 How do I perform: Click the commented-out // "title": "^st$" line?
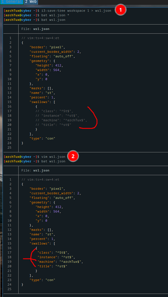click(53, 125)
